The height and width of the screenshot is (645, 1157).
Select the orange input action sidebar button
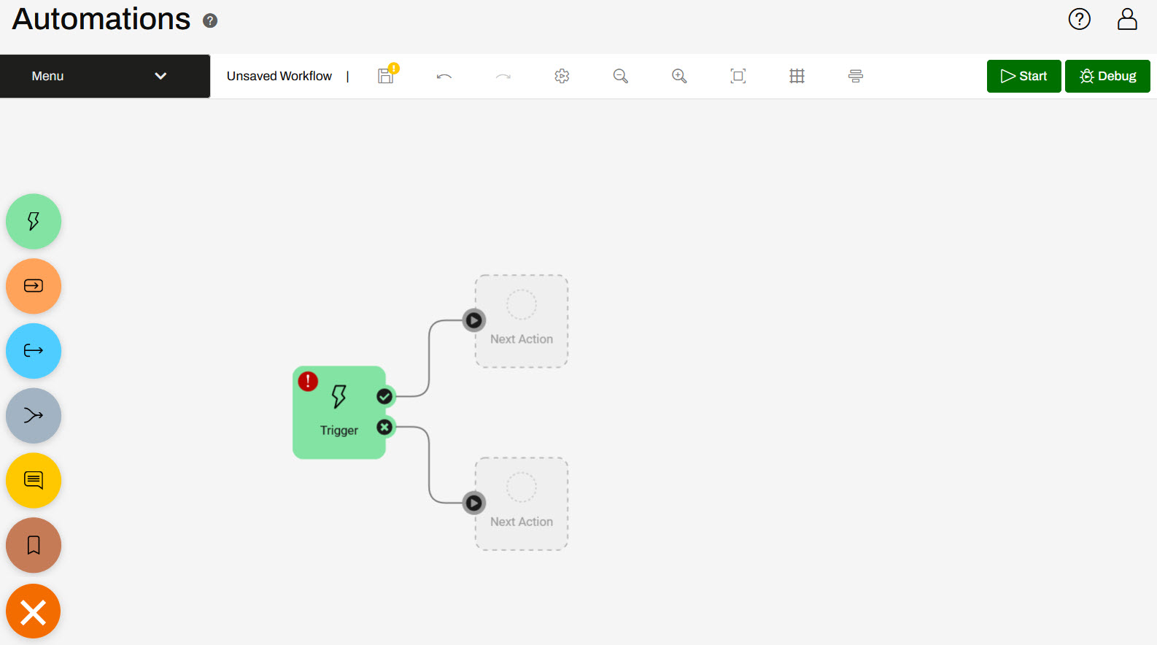pyautogui.click(x=34, y=286)
